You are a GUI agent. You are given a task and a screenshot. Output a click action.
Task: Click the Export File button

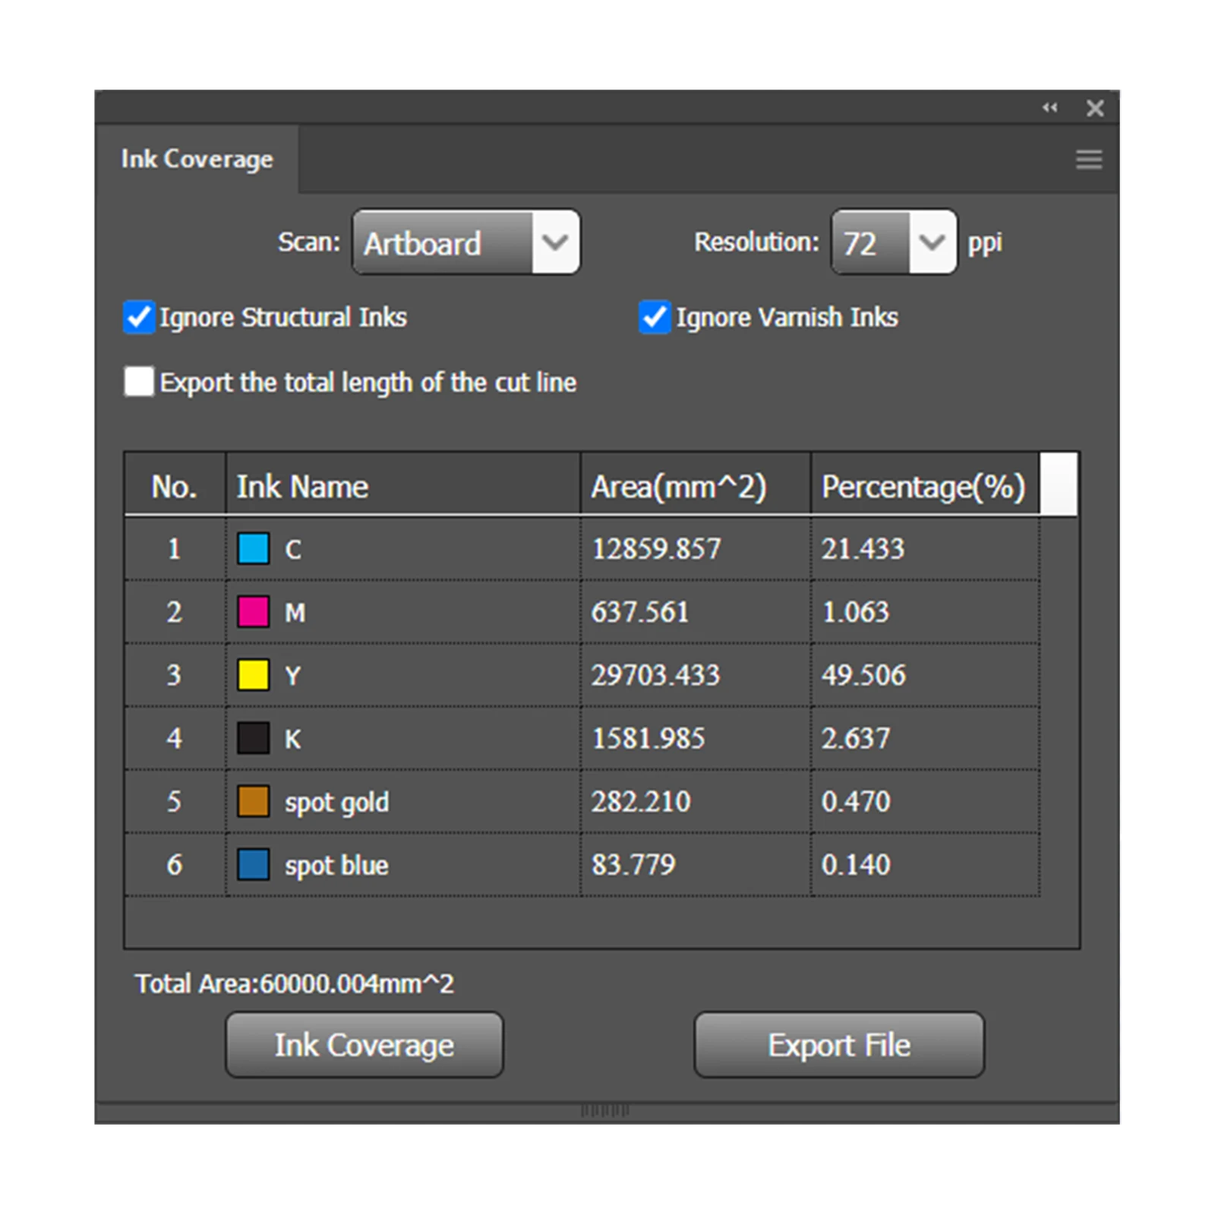click(839, 1045)
